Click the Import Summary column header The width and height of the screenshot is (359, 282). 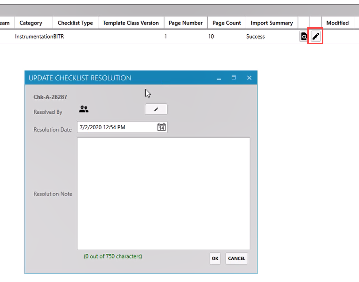[x=272, y=23]
